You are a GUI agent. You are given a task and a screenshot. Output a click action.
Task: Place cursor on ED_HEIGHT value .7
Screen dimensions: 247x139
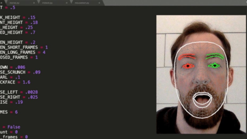pos(33,32)
